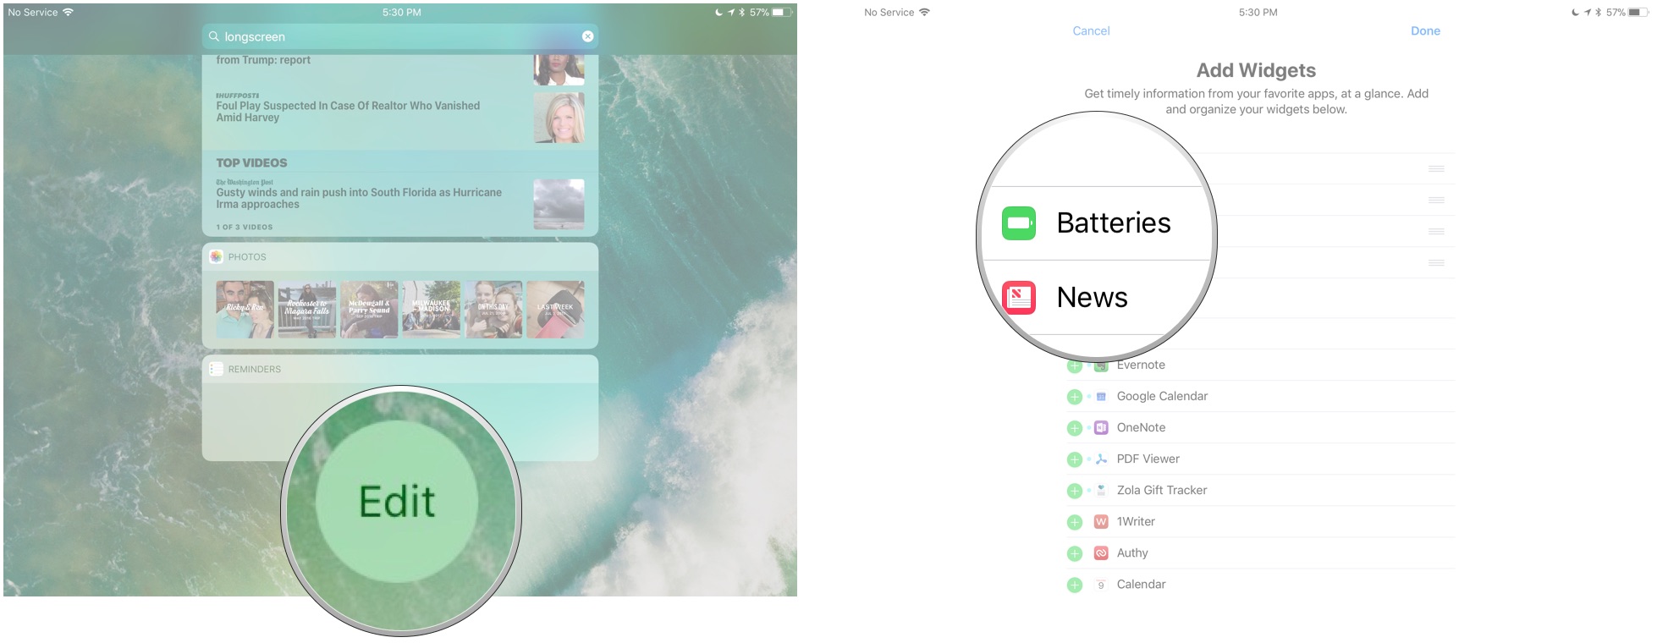
Task: Cancel the Add Widgets screen
Action: click(1091, 30)
